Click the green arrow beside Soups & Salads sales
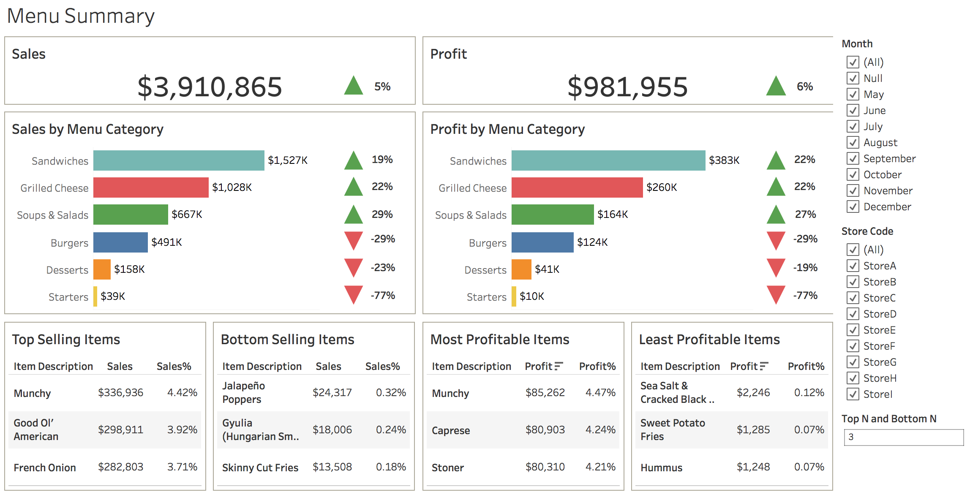Viewport: 970px width, 500px height. (x=353, y=215)
